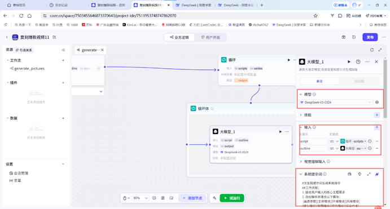390x209 pixels.
Task: Open the type dropdown of the outline row
Action: [334, 148]
